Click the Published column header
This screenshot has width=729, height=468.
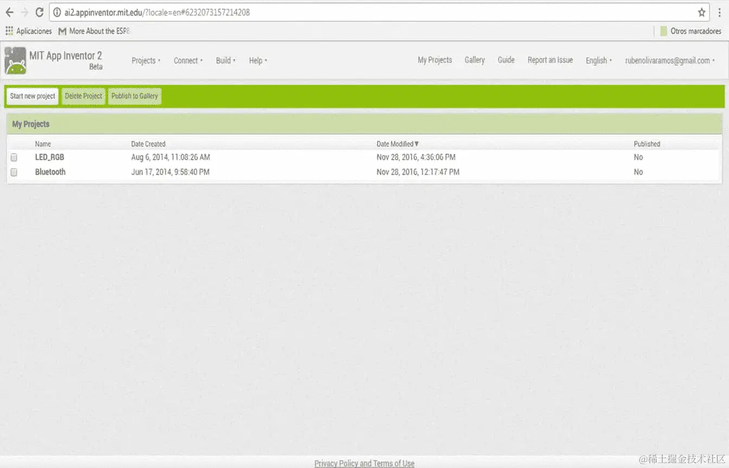[647, 144]
